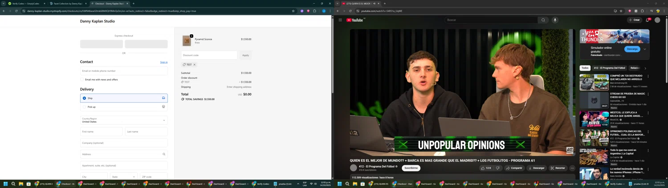Click the Discount code input field

click(x=209, y=55)
